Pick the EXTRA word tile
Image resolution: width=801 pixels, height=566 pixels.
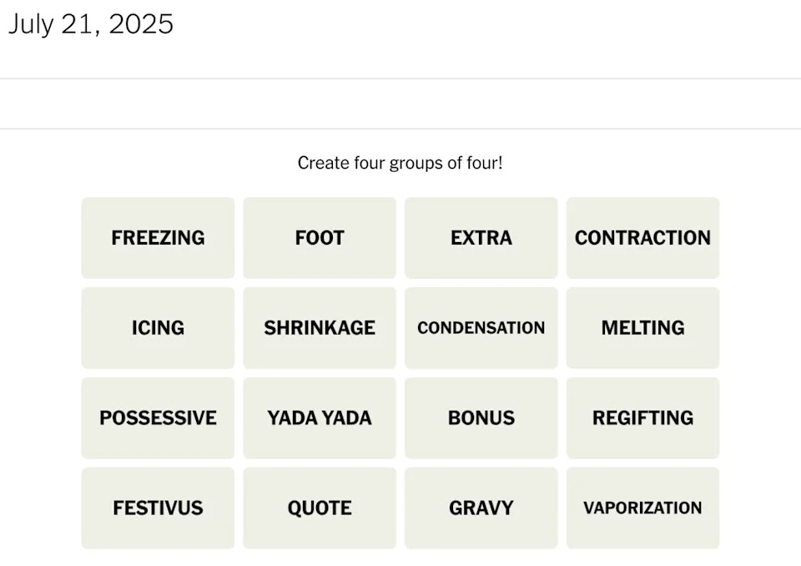tap(481, 238)
